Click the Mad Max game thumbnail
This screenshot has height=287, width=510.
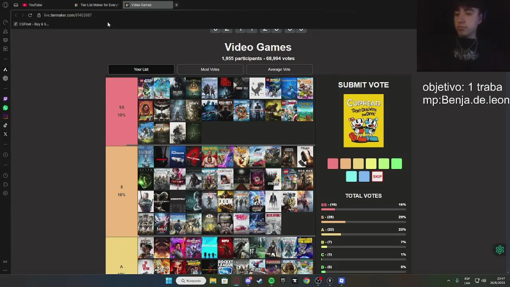point(305,179)
